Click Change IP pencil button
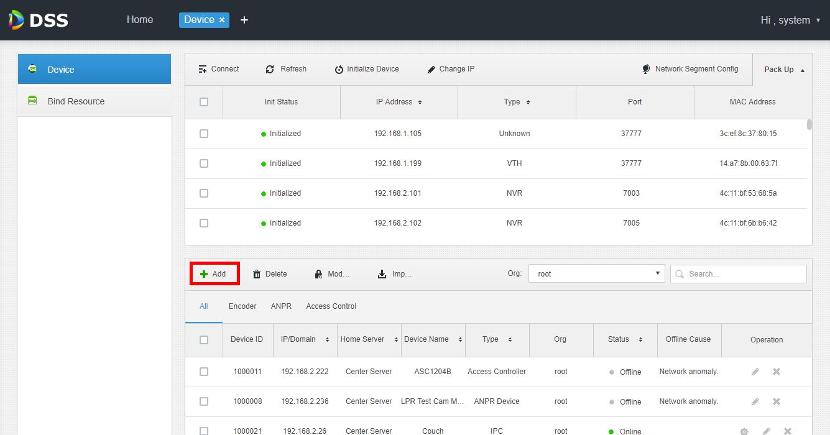The image size is (830, 435). (x=451, y=69)
